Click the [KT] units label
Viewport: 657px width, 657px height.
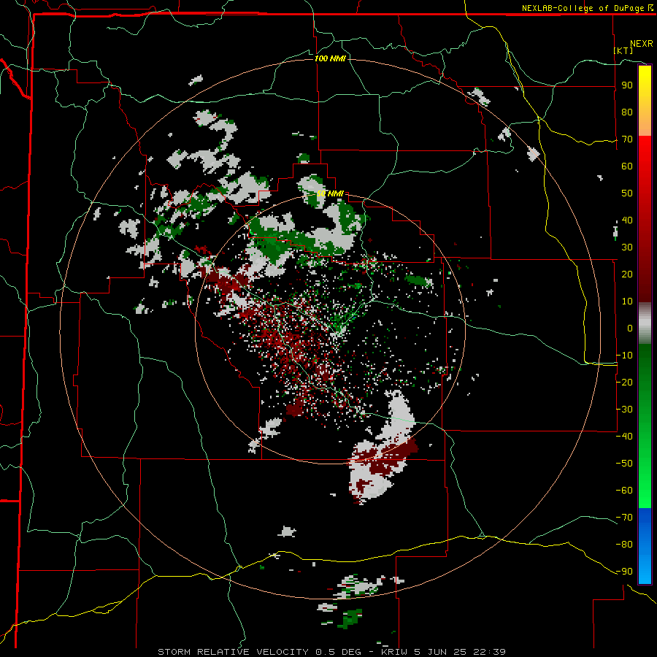(x=623, y=50)
